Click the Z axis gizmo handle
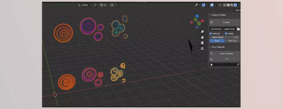Screen dimensions: 283x109 [197, 16]
